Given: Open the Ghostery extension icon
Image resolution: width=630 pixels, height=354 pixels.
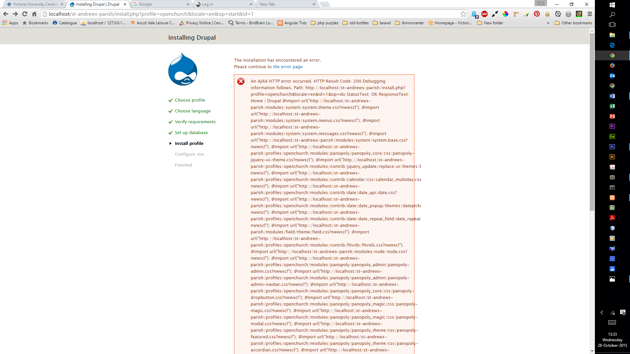Looking at the screenshot, I should pyautogui.click(x=474, y=14).
